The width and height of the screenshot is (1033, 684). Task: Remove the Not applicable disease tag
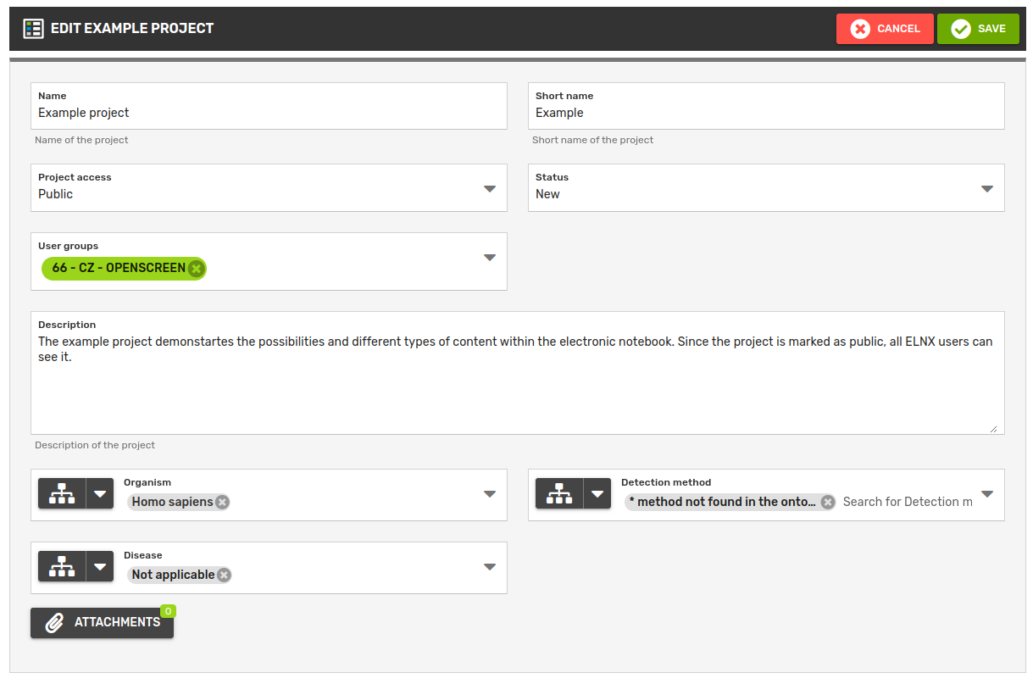[224, 575]
